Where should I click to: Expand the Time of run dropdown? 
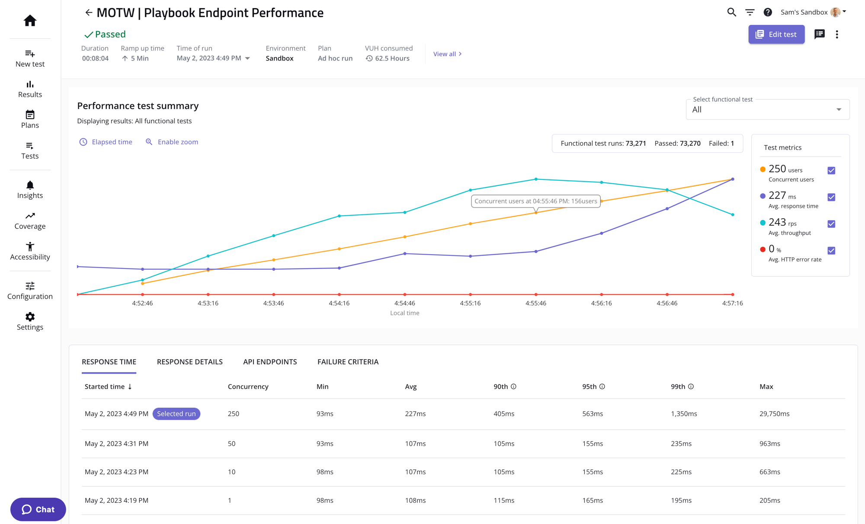tap(247, 58)
